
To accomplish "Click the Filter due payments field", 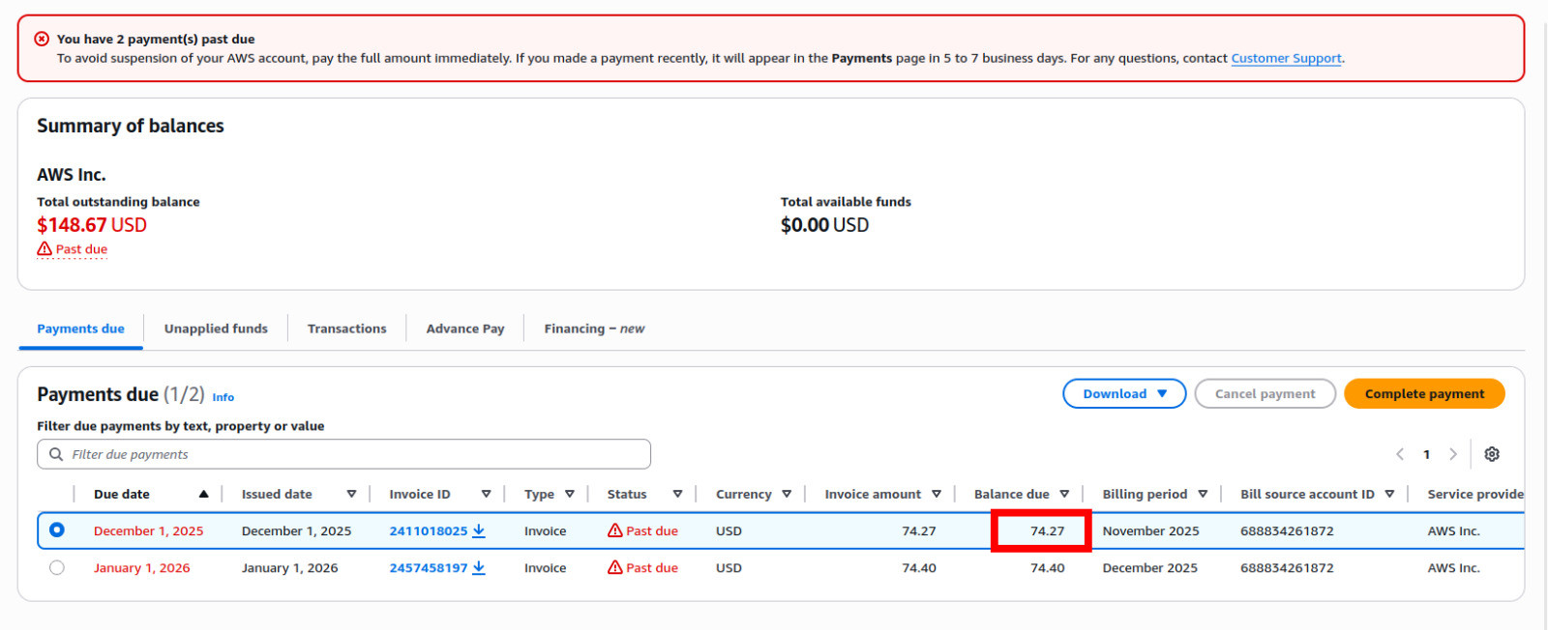I will click(358, 454).
